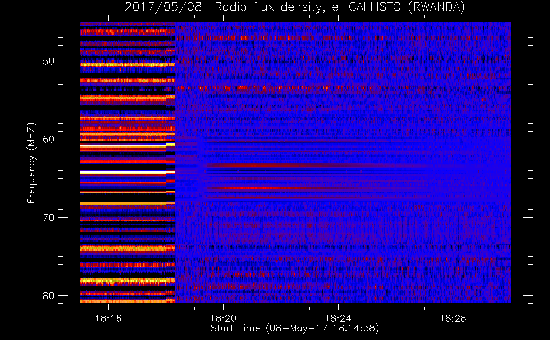This screenshot has height=340, width=550.
Task: Click the 60 frequency tick label
Action: coord(49,139)
